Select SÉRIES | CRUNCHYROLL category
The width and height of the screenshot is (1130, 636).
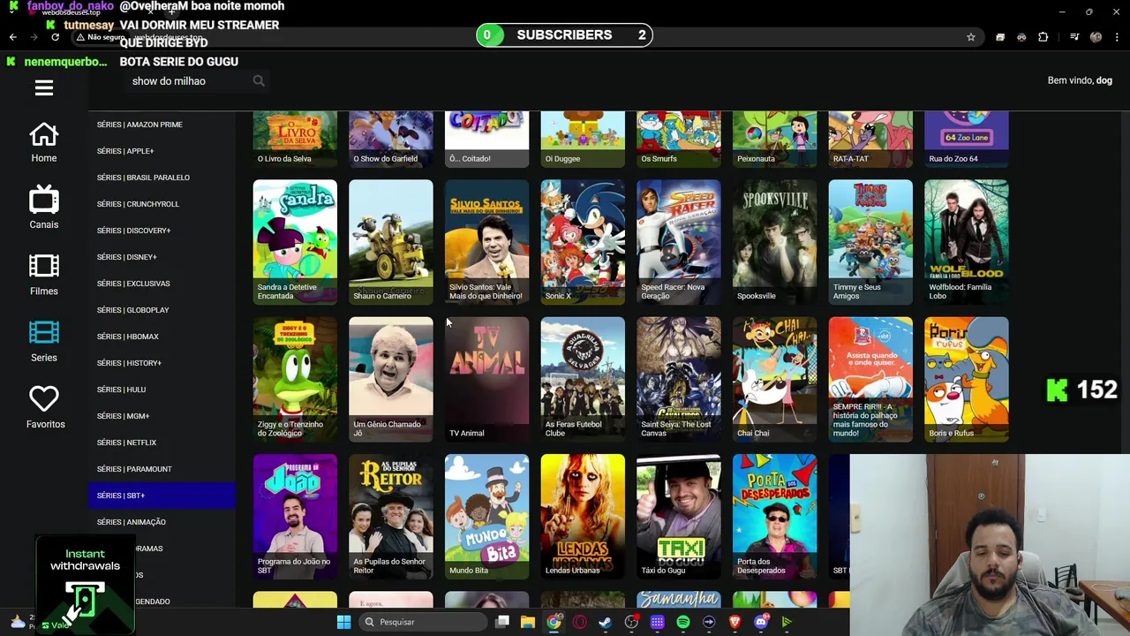[x=162, y=204]
